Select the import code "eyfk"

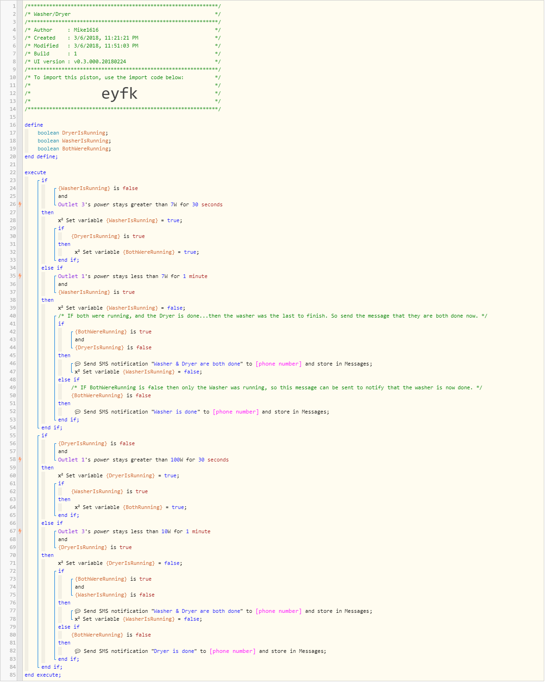pyautogui.click(x=120, y=94)
